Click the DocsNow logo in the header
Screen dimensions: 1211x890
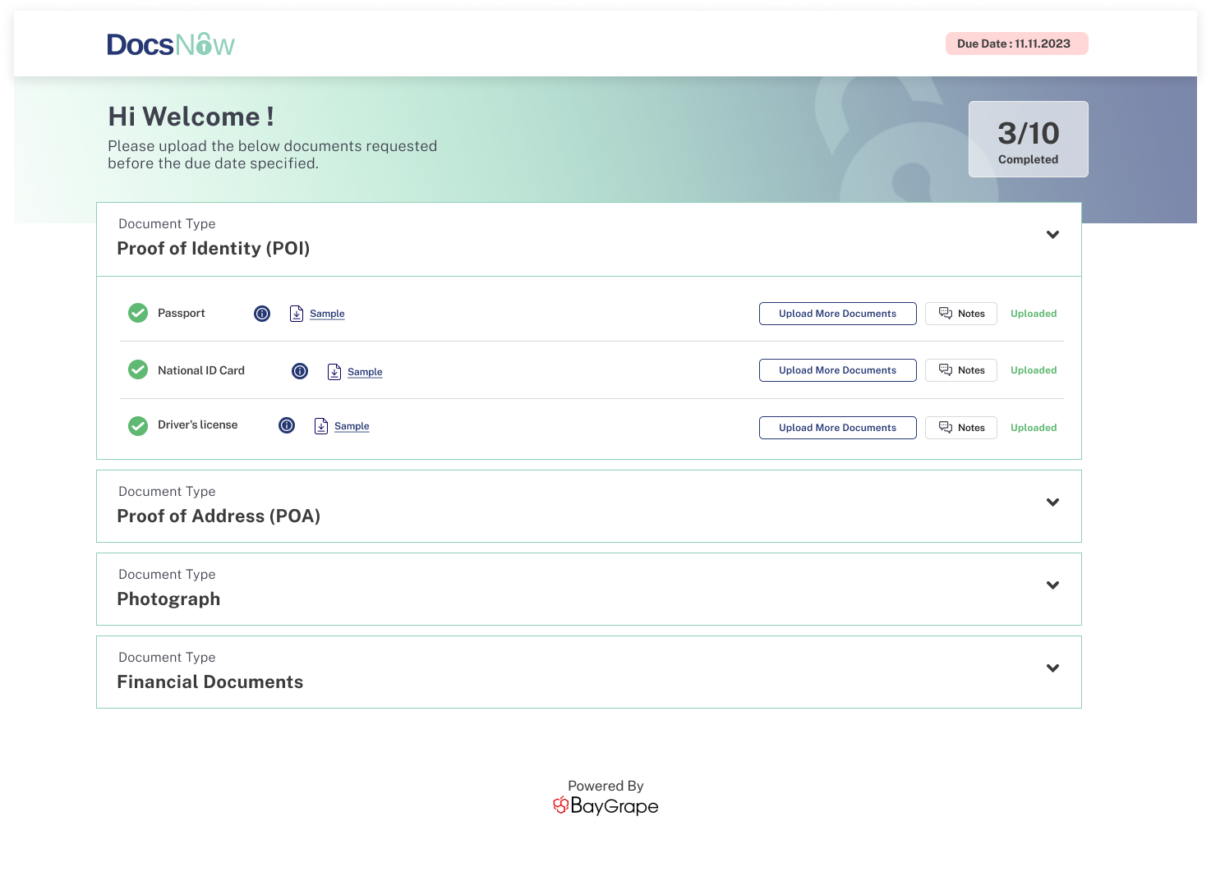pos(171,44)
